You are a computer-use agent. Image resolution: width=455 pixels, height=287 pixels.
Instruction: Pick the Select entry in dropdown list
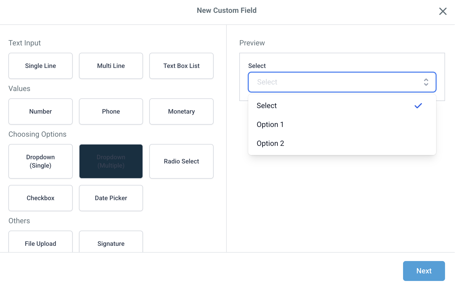coord(267,106)
